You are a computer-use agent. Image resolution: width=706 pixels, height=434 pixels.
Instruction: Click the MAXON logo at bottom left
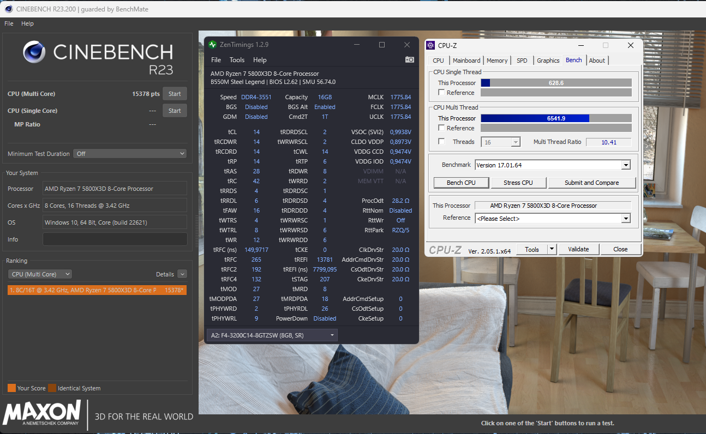42,413
